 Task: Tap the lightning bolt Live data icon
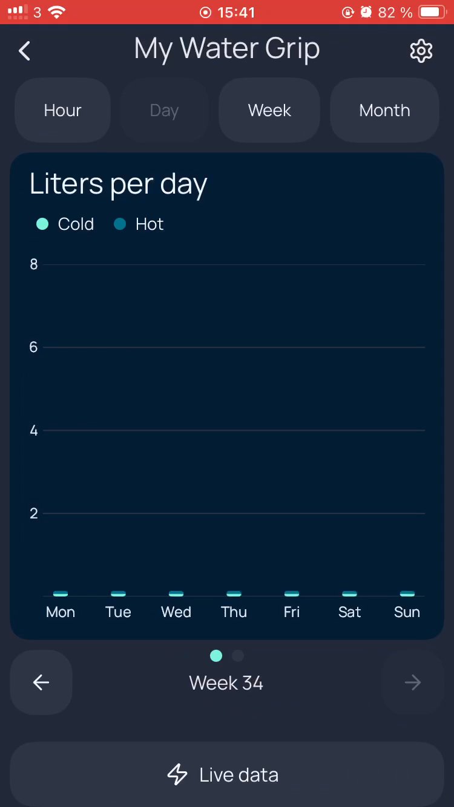coord(177,774)
